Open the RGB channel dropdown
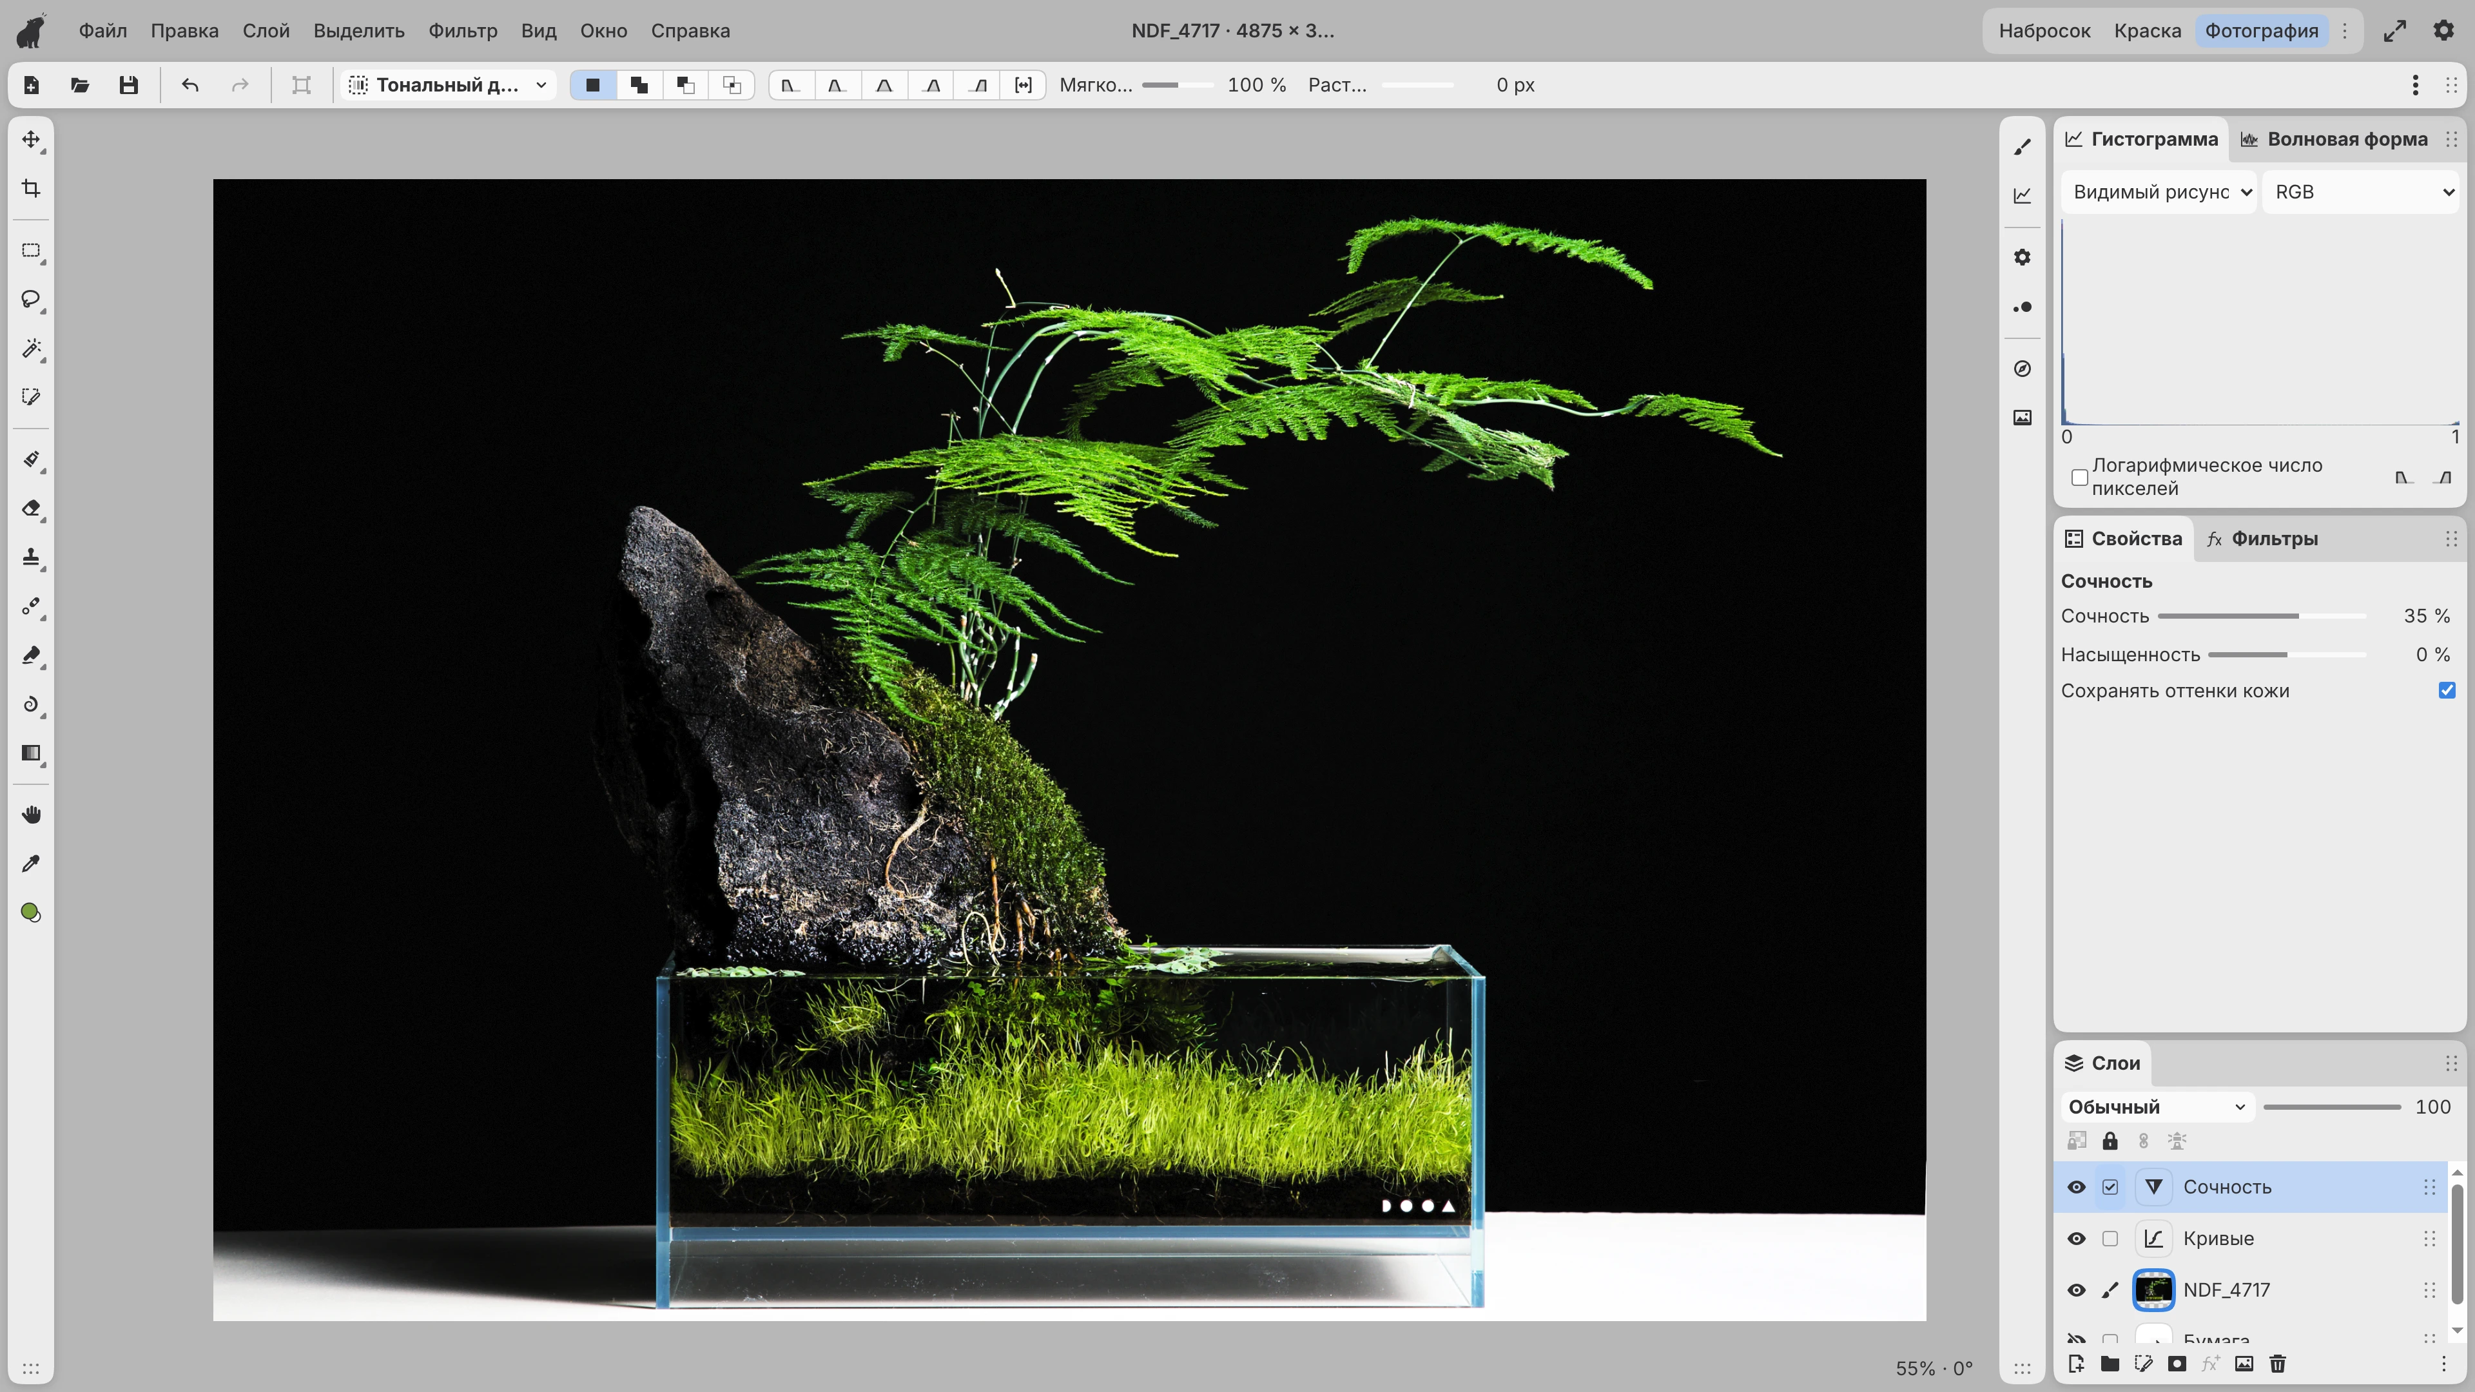 click(x=2360, y=192)
